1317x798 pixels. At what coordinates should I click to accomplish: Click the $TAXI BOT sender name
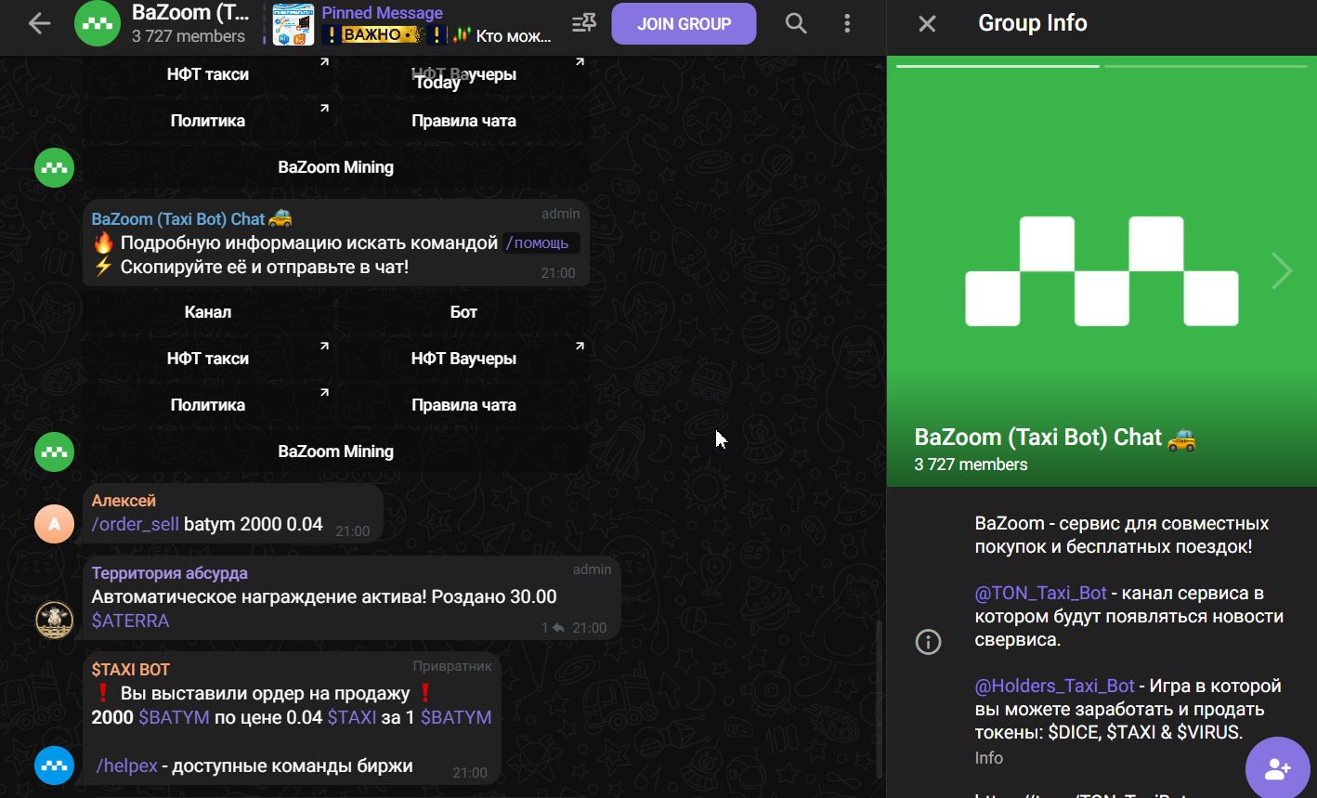click(130, 670)
